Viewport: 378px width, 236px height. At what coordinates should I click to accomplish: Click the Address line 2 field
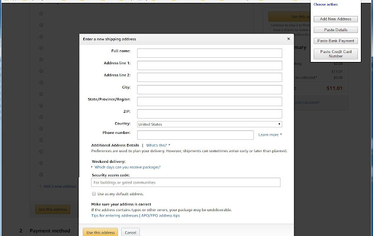click(209, 77)
